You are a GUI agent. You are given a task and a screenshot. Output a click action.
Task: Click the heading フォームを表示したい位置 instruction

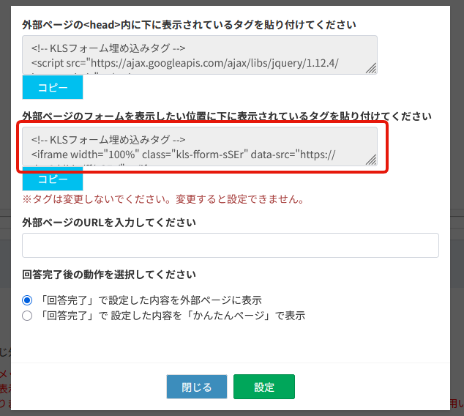point(227,116)
